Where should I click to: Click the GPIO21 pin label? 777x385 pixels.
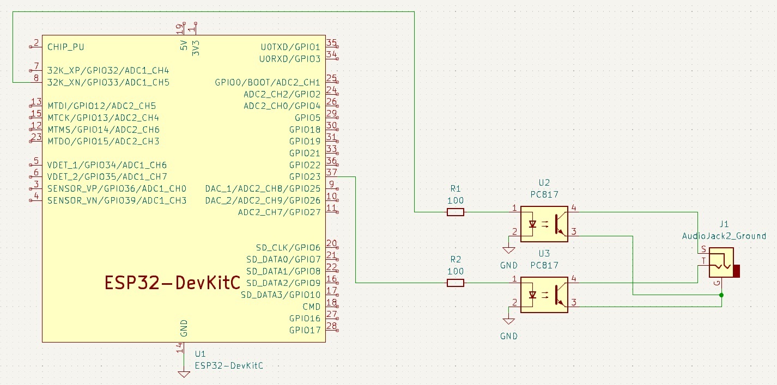[305, 154]
